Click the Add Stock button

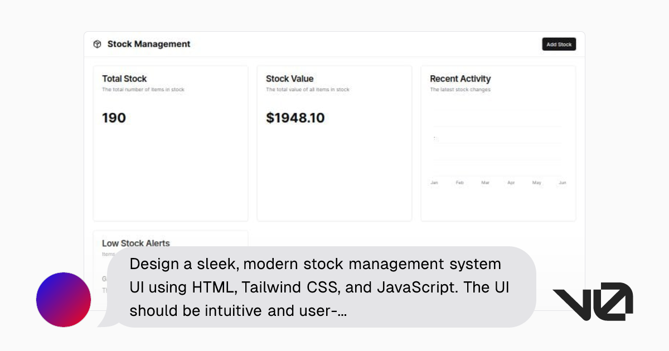point(559,43)
